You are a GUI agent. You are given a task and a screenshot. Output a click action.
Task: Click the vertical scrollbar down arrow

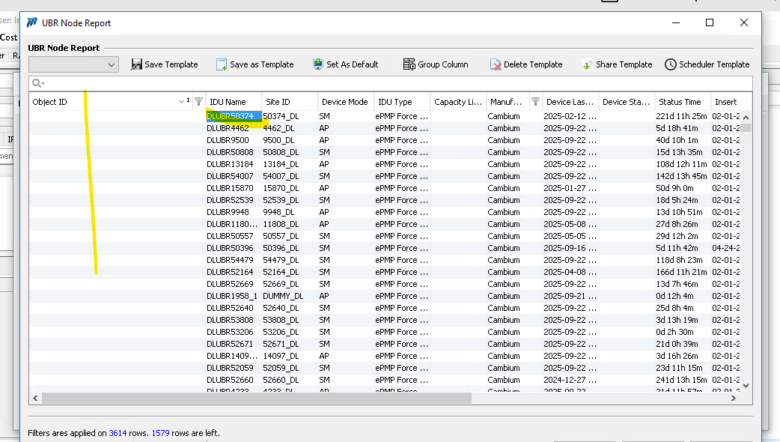(x=746, y=385)
